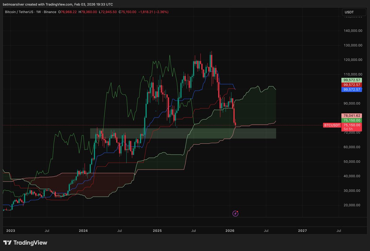Click the 70,000.00 price axis label
Screen dimensions: 370x251
[352, 133]
